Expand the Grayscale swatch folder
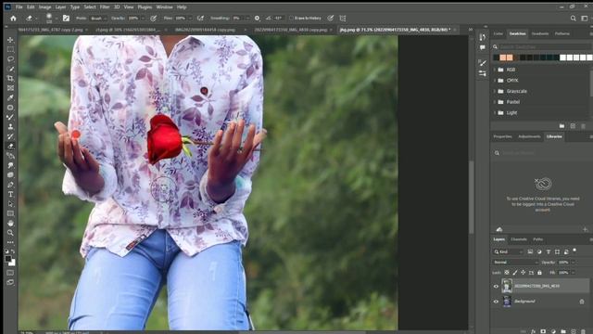 495,91
